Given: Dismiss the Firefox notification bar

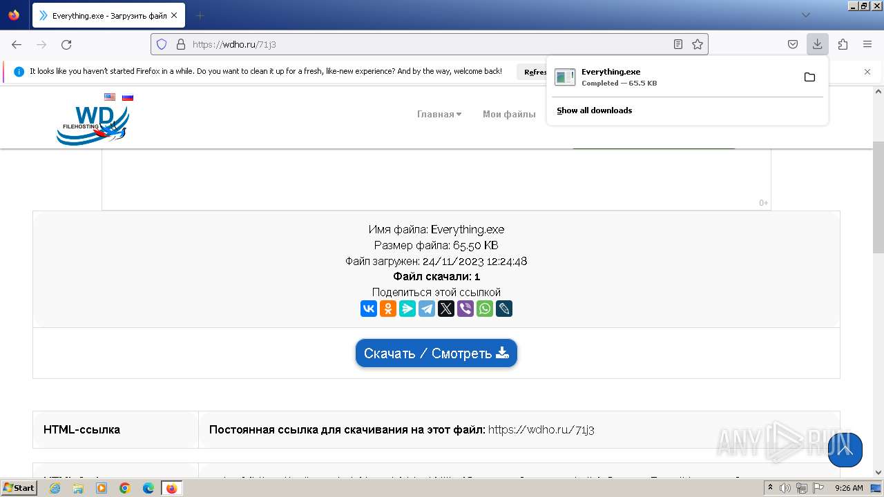Looking at the screenshot, I should (x=867, y=72).
